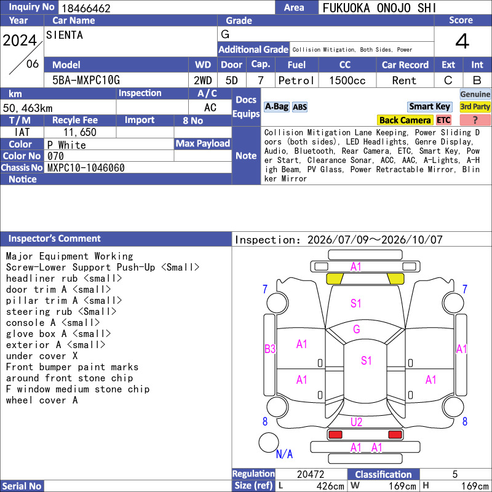Click the A-Bag equipment badge
This screenshot has width=492, height=492.
pyautogui.click(x=276, y=107)
